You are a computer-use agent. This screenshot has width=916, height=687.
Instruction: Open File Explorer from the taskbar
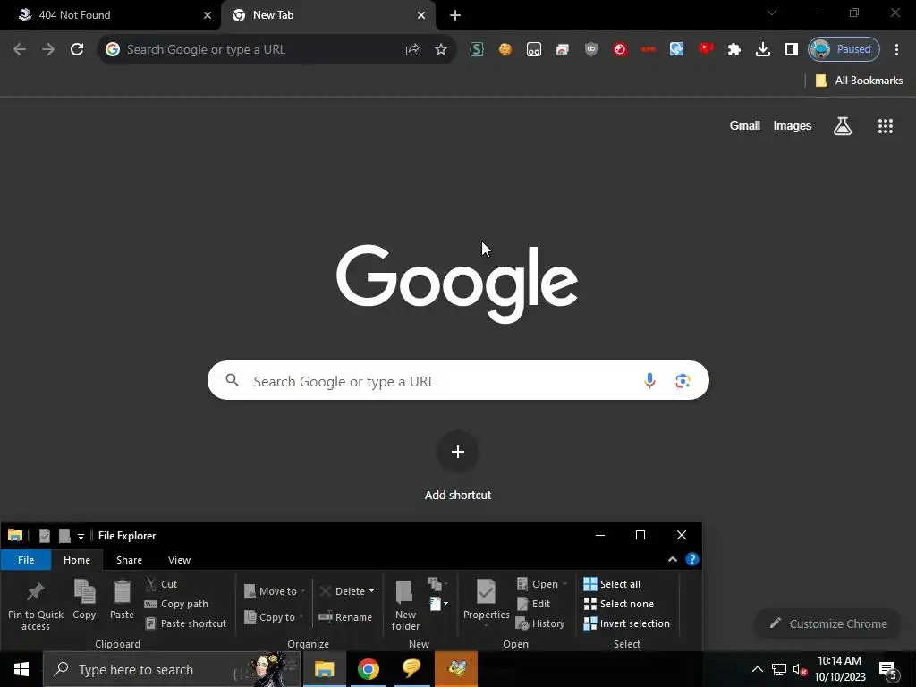pyautogui.click(x=324, y=669)
